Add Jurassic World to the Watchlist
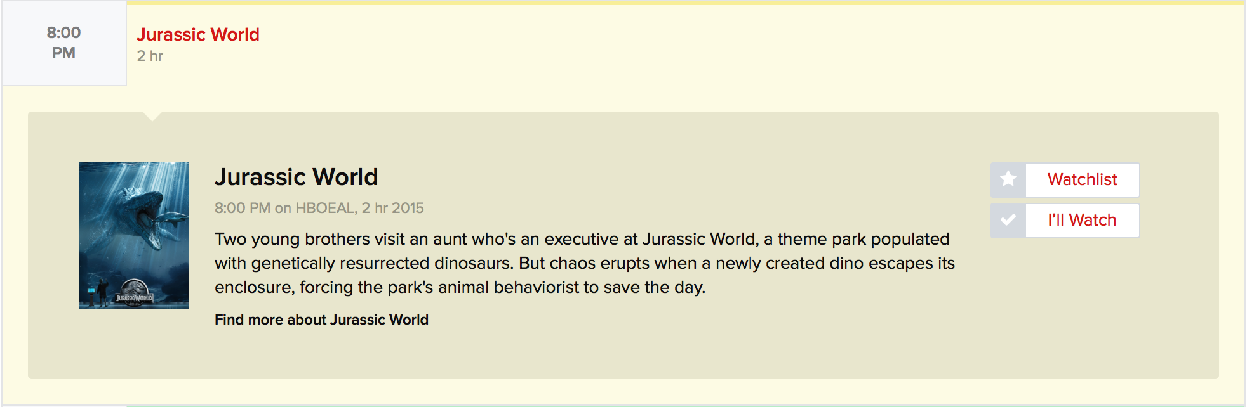 (1082, 179)
